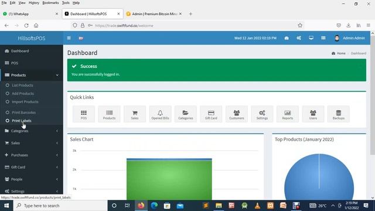Open the Mail app from taskbar
Screen dimensions: 375x211
click(180, 206)
